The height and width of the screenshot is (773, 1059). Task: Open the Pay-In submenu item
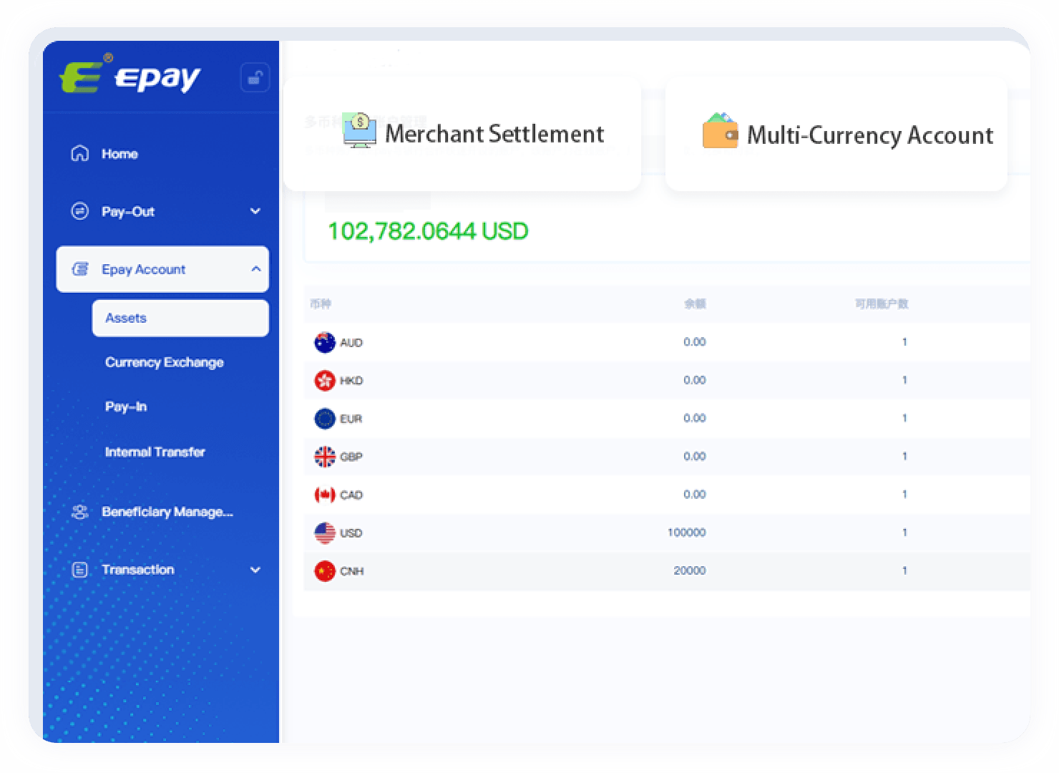pos(126,407)
